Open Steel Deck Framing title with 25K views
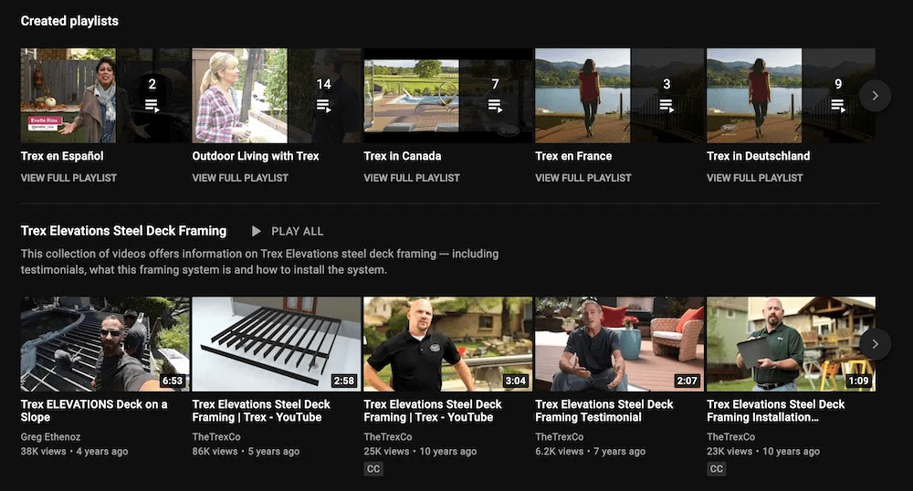Viewport: 913px width, 491px height. [433, 411]
